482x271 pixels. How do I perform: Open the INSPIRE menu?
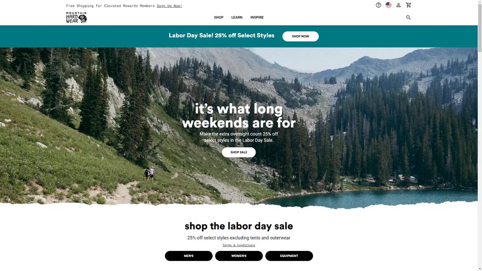point(257,18)
